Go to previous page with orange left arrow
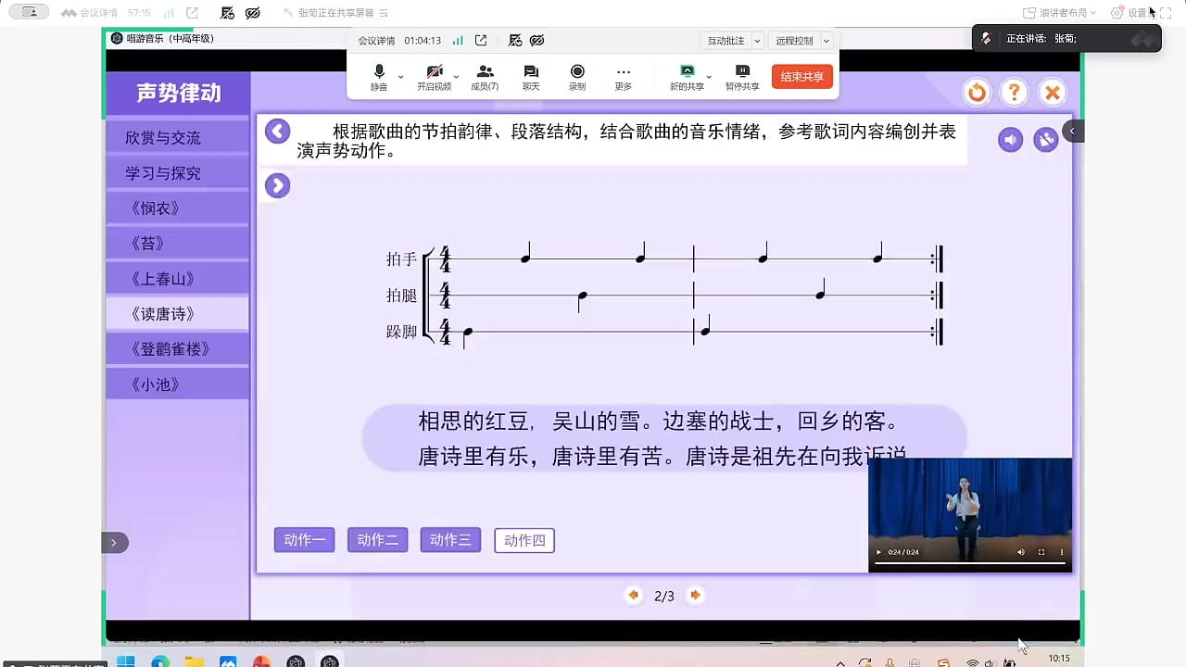This screenshot has width=1186, height=667. click(x=634, y=596)
